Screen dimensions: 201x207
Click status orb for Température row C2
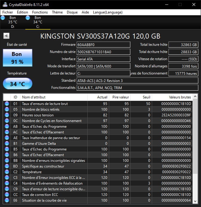(x=7, y=172)
